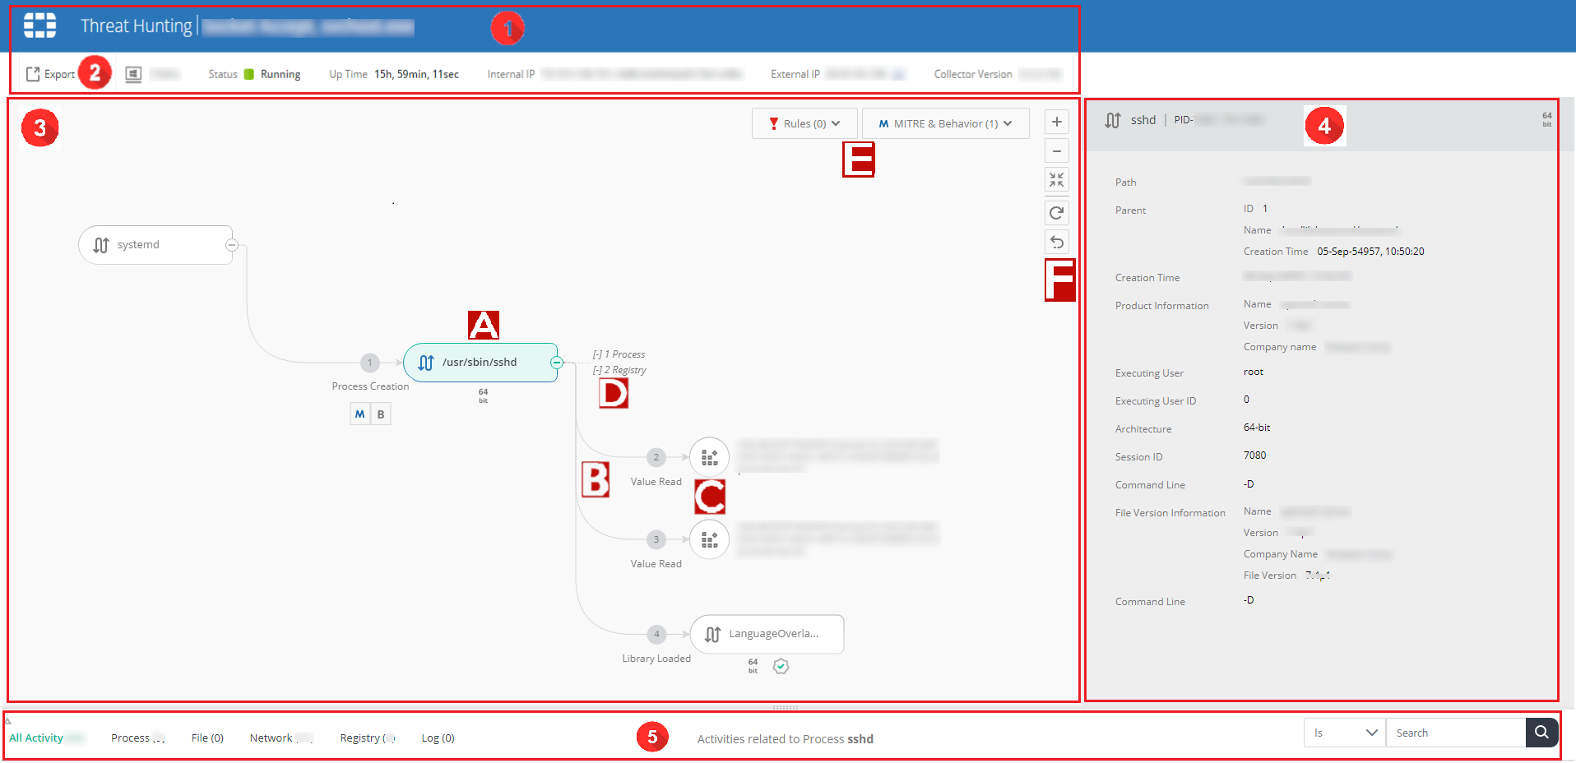Viewport: 1576px width, 763px height.
Task: Click the 'Library Loaded' event label
Action: pos(656,659)
